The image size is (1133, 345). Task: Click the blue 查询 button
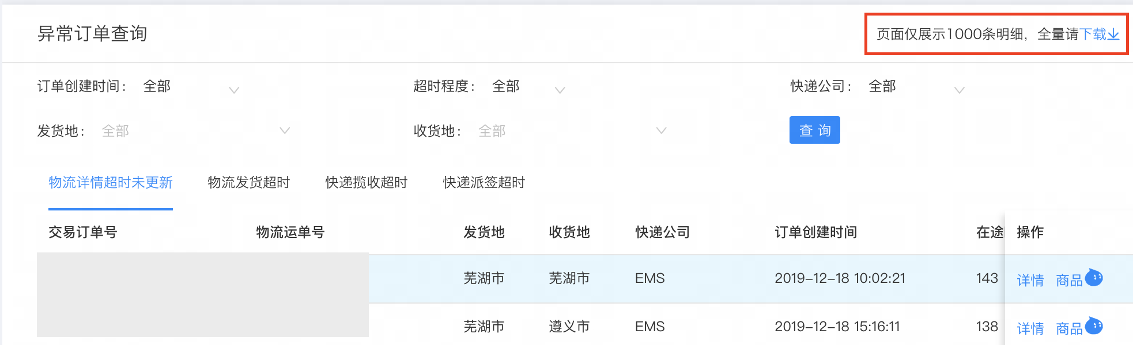tap(814, 130)
